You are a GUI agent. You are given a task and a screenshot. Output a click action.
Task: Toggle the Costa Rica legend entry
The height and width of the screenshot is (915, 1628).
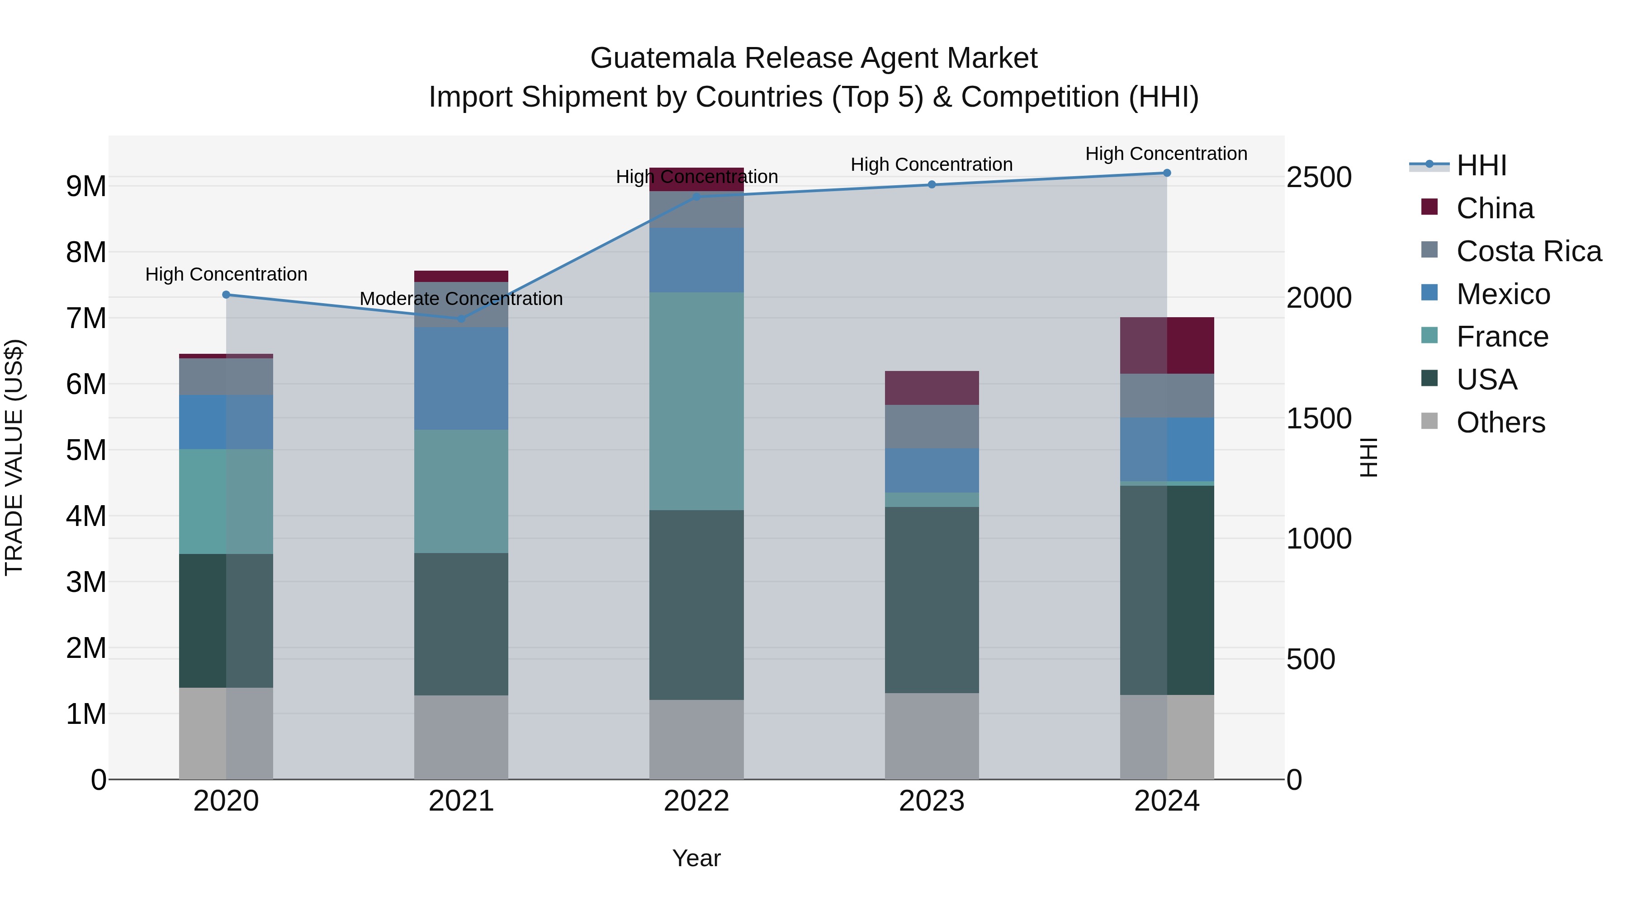point(1511,251)
